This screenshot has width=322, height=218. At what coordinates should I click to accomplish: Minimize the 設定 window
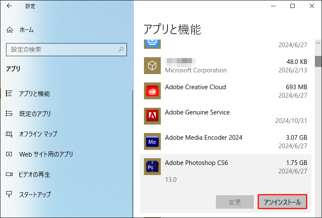click(x=273, y=6)
